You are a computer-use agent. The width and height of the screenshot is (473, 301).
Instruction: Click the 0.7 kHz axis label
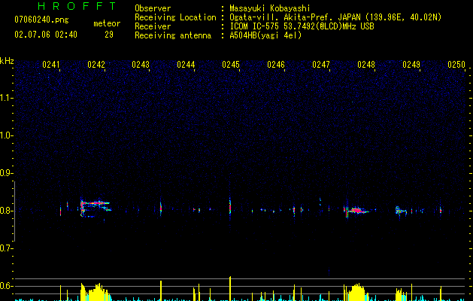click(x=6, y=248)
